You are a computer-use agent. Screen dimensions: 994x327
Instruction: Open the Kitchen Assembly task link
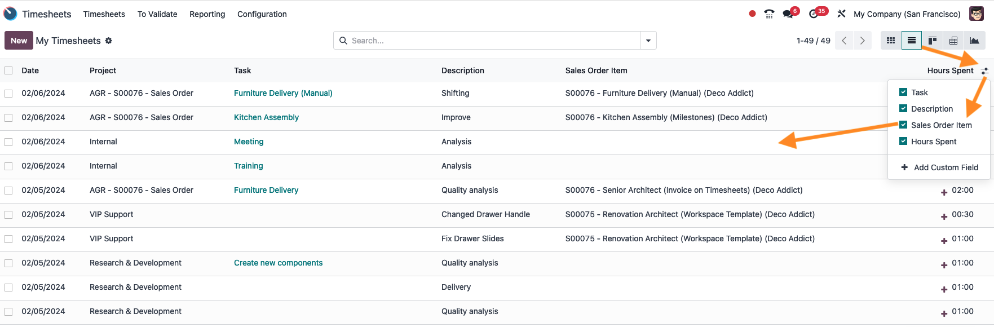266,117
